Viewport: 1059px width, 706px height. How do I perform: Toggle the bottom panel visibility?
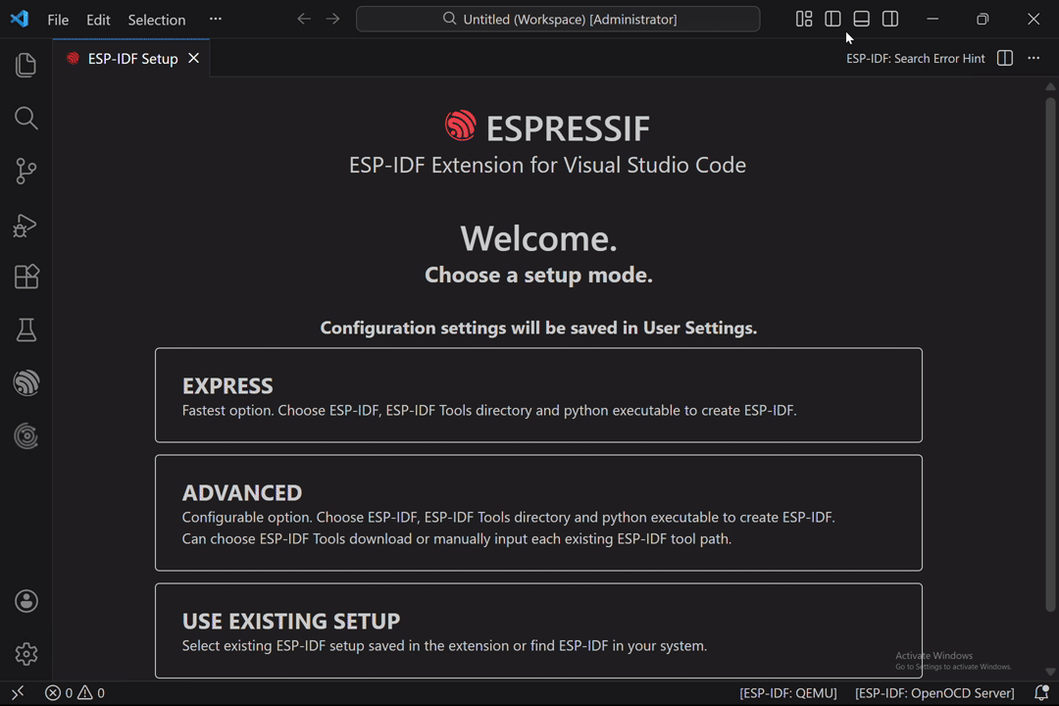pyautogui.click(x=862, y=19)
